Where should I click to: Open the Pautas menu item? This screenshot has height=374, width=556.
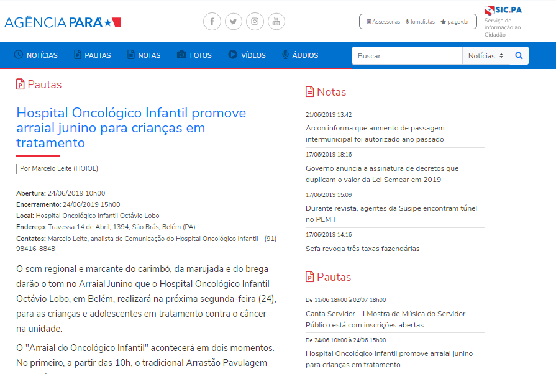pos(92,55)
